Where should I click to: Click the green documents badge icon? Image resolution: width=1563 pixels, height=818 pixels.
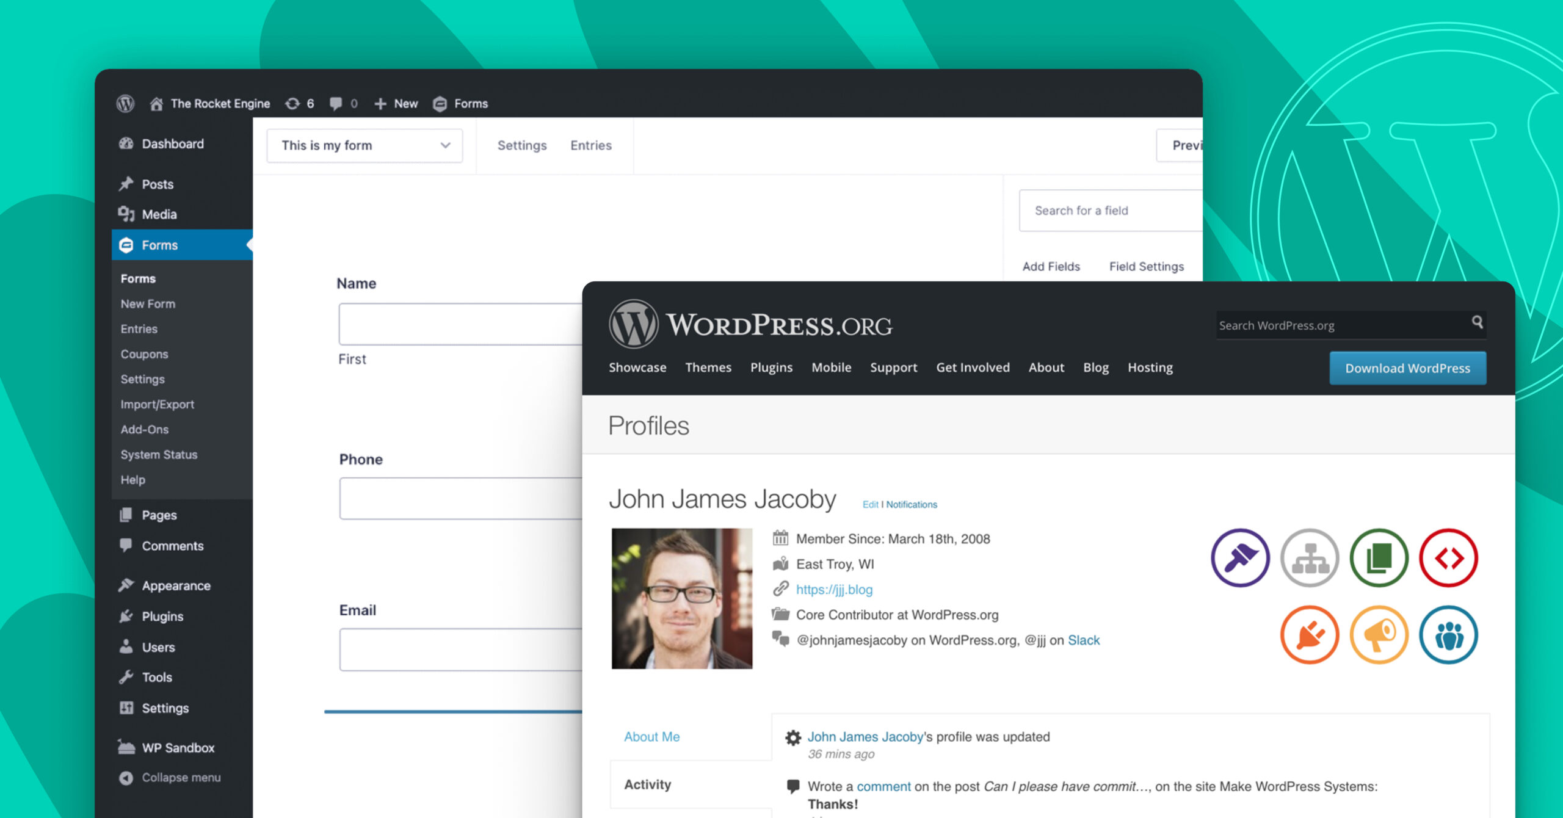(x=1379, y=557)
